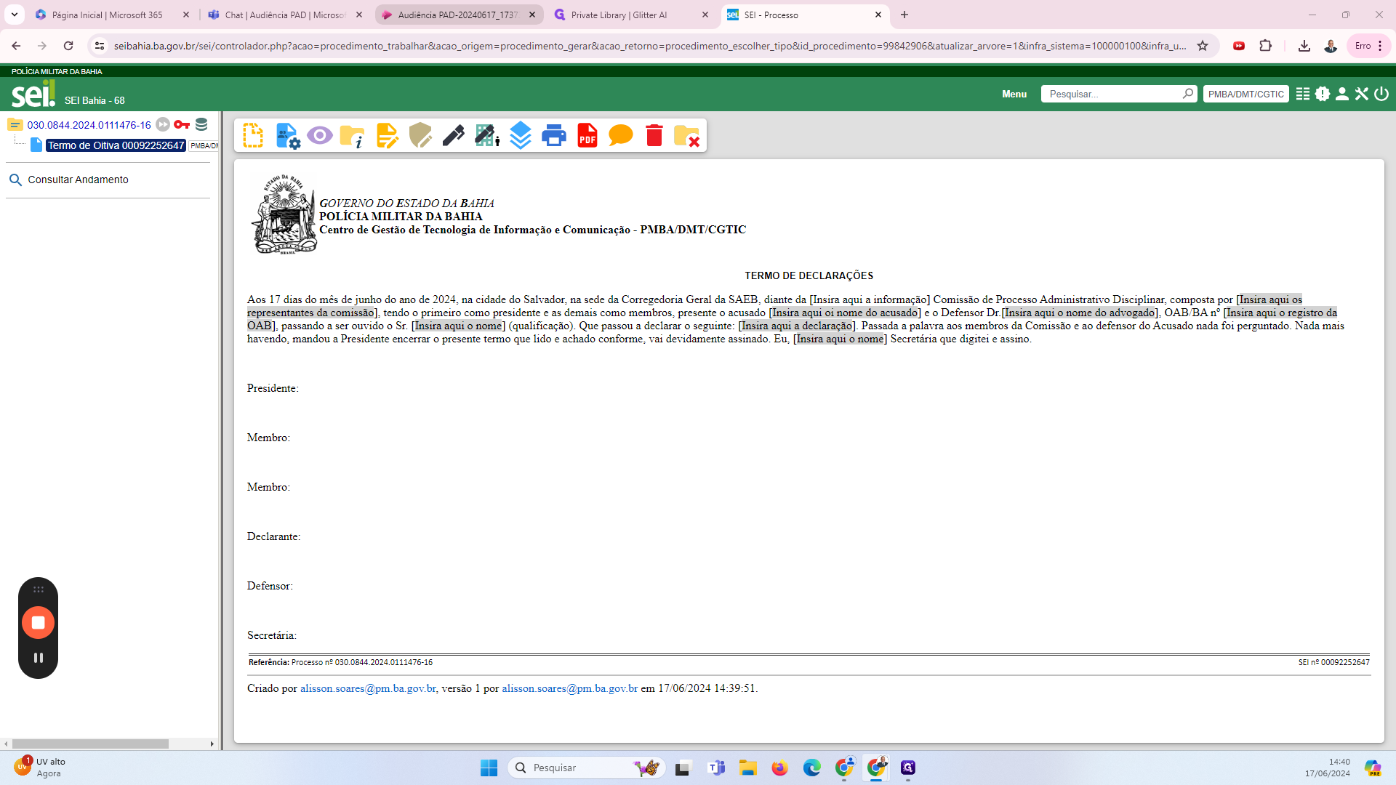Open a new browser tab
This screenshot has height=785, width=1396.
904,15
